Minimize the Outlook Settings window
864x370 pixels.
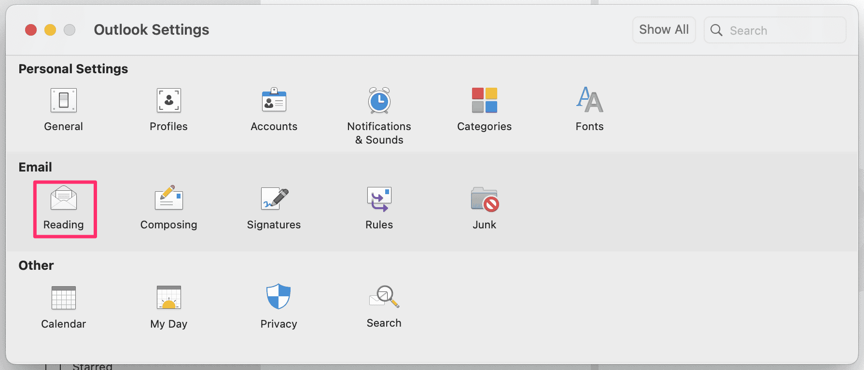(x=50, y=30)
